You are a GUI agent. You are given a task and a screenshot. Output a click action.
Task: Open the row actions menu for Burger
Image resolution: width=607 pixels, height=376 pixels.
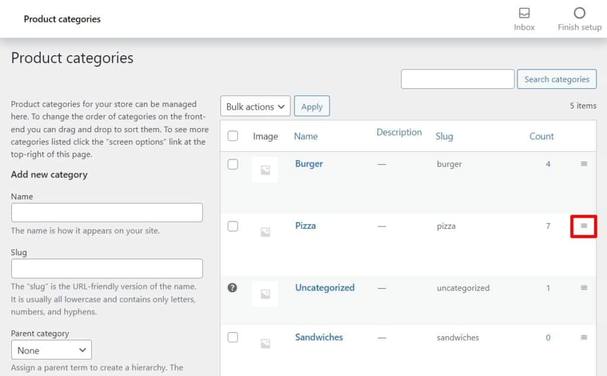pyautogui.click(x=584, y=164)
